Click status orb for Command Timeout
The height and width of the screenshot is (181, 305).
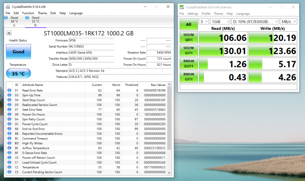[9, 138]
